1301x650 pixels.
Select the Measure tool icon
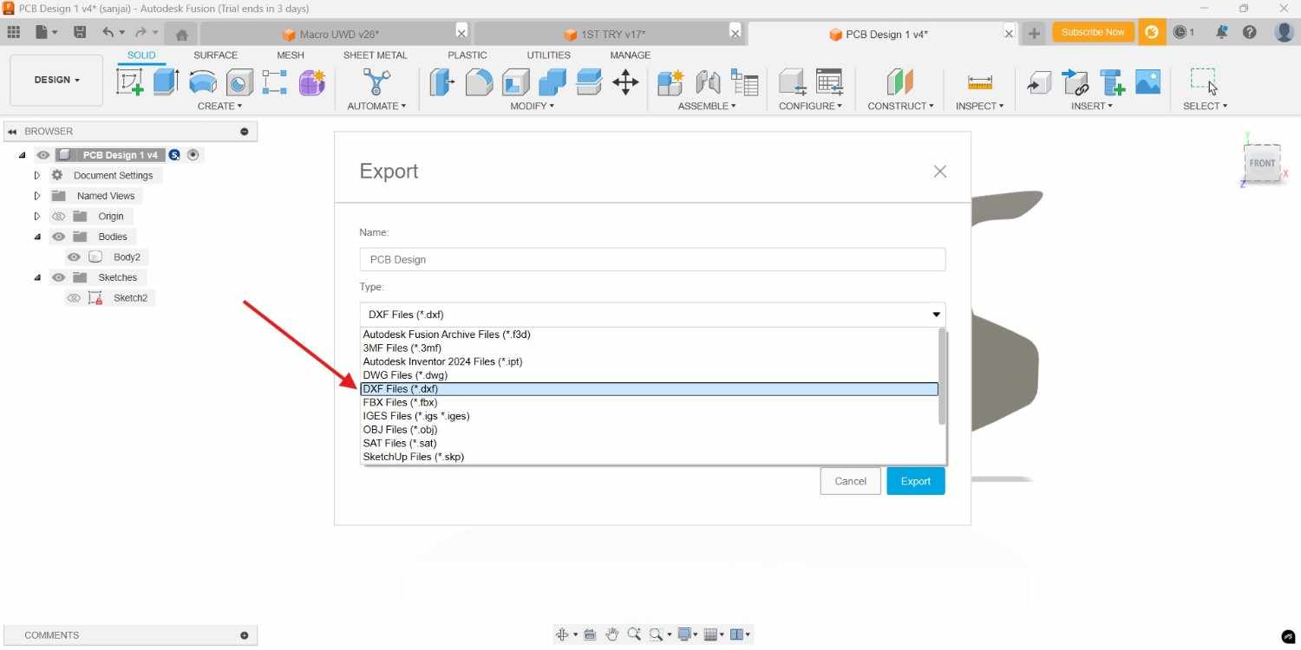point(980,82)
